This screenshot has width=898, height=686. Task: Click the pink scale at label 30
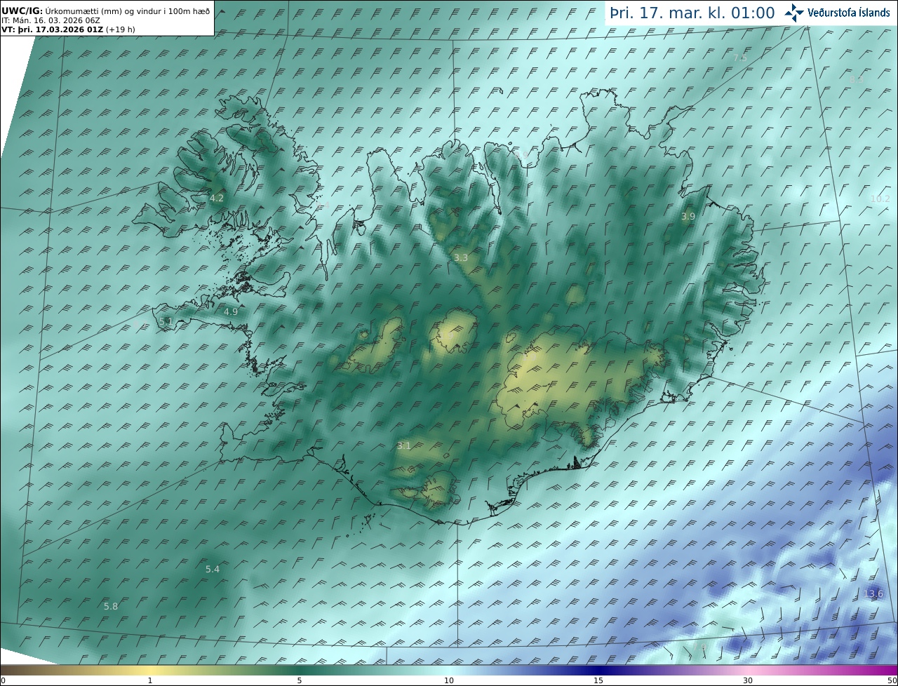pos(748,670)
